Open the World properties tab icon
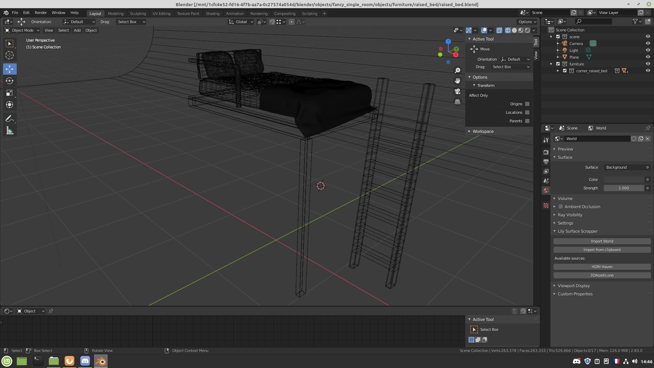 click(x=546, y=190)
